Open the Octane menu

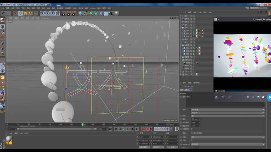point(93,8)
